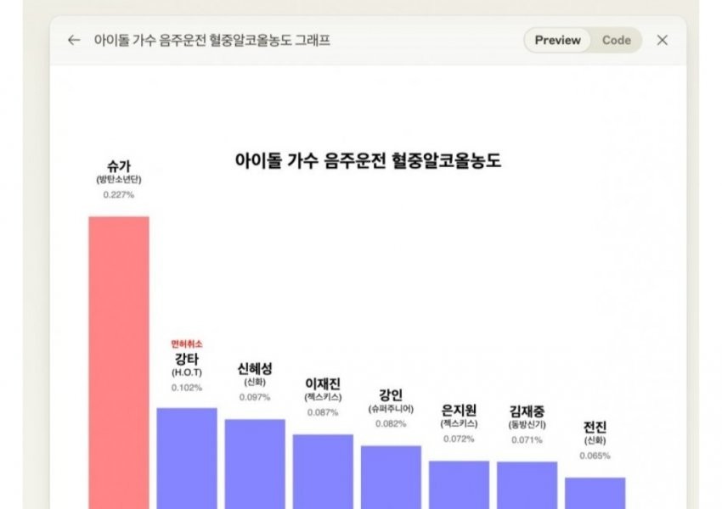Switch to the Code view

click(616, 40)
